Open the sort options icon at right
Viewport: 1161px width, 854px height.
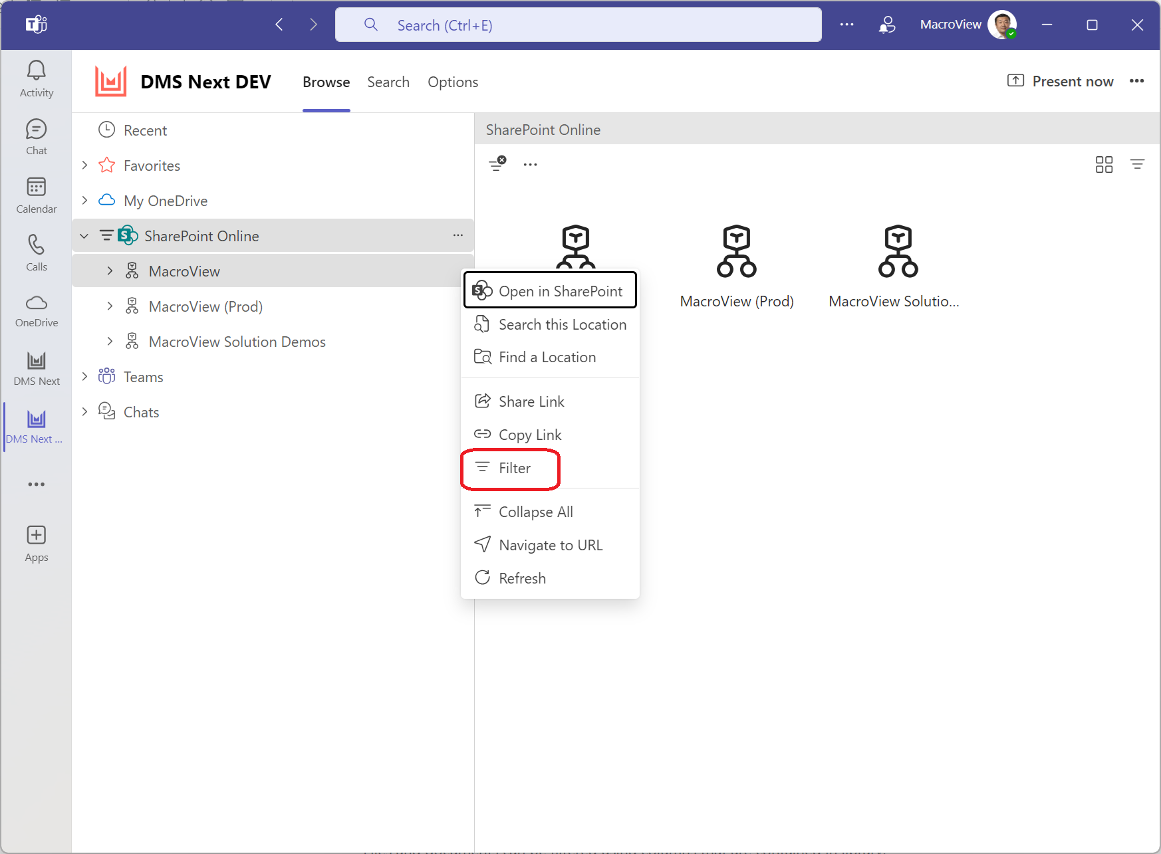[1138, 164]
